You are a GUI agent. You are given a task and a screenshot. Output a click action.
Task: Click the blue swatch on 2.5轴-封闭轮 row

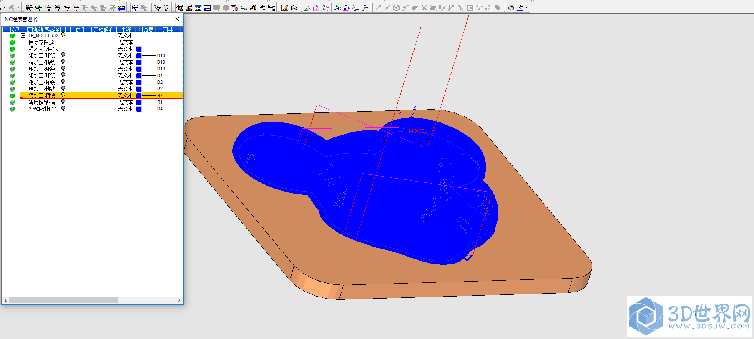tap(139, 109)
